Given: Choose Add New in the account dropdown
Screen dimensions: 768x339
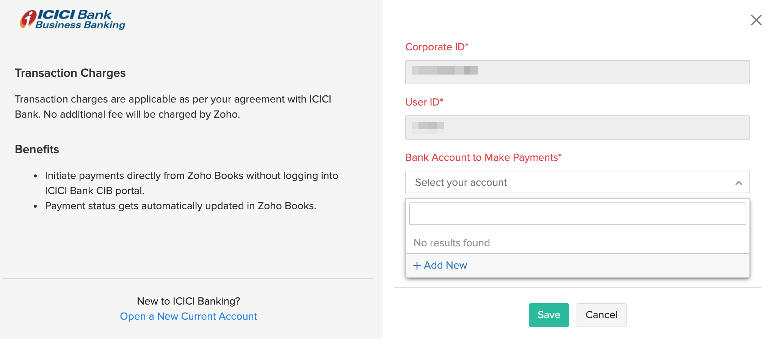Looking at the screenshot, I should [x=445, y=265].
